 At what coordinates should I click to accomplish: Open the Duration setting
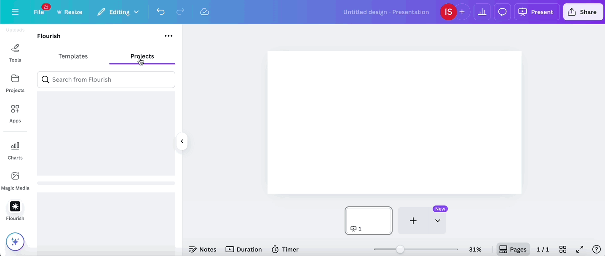coord(244,249)
